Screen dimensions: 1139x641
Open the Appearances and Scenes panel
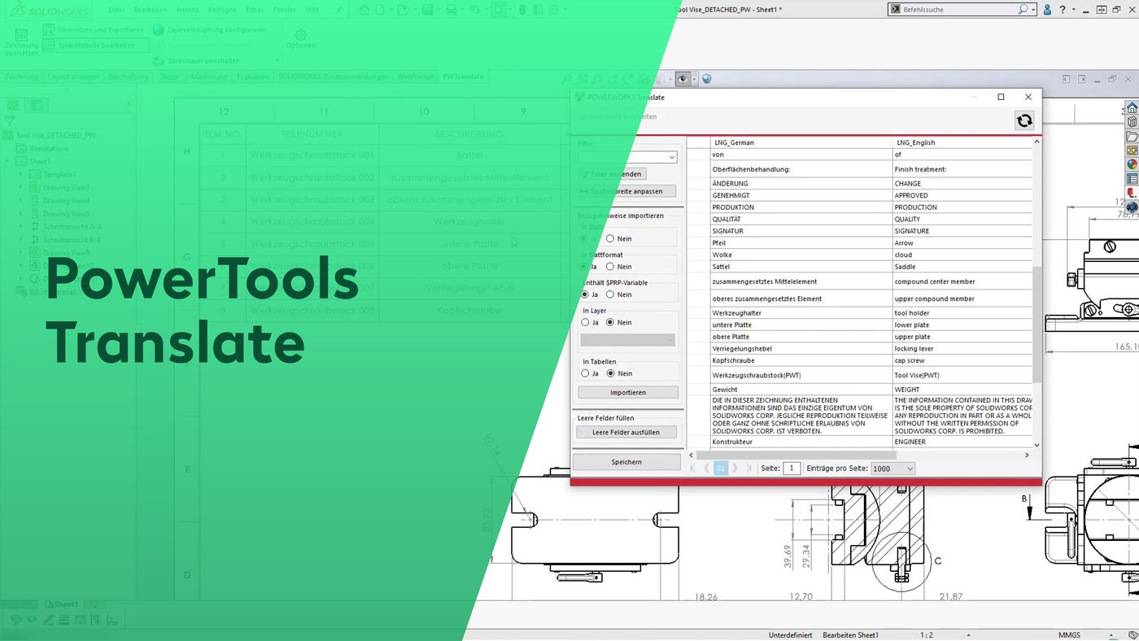coord(1131,163)
